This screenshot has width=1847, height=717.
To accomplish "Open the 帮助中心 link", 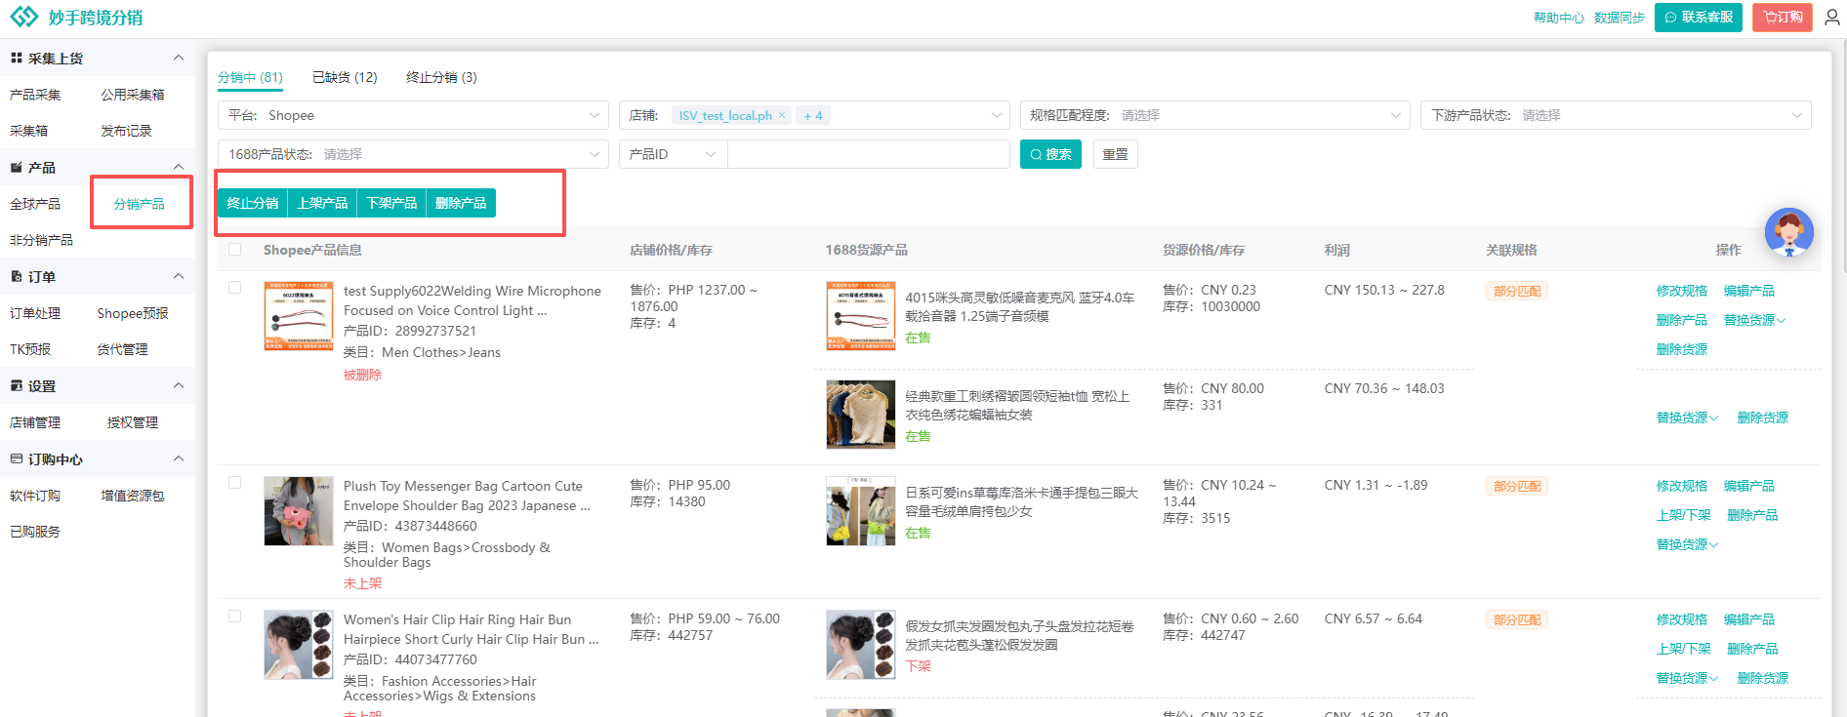I will (x=1559, y=18).
